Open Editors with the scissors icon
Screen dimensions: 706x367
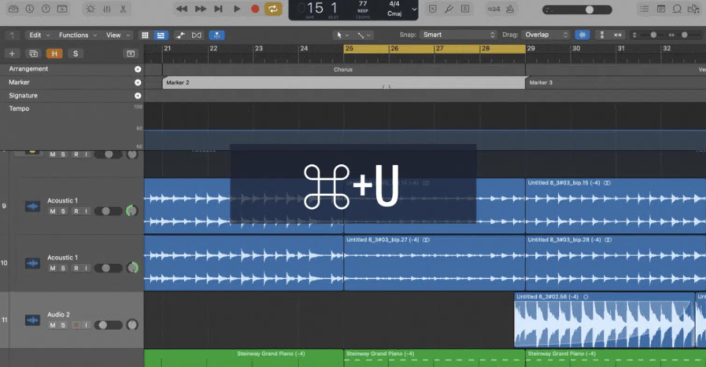point(123,9)
